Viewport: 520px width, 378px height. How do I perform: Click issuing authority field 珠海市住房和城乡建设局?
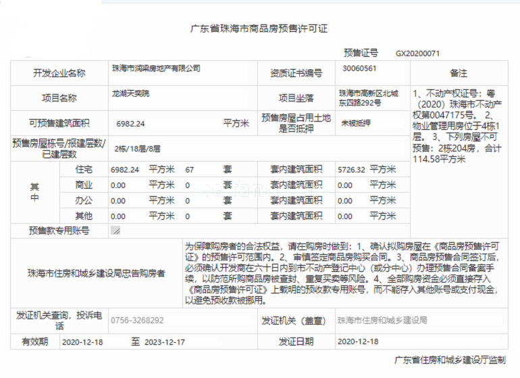(x=382, y=321)
